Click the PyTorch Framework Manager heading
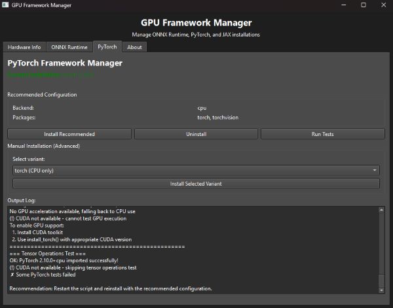 (65, 63)
